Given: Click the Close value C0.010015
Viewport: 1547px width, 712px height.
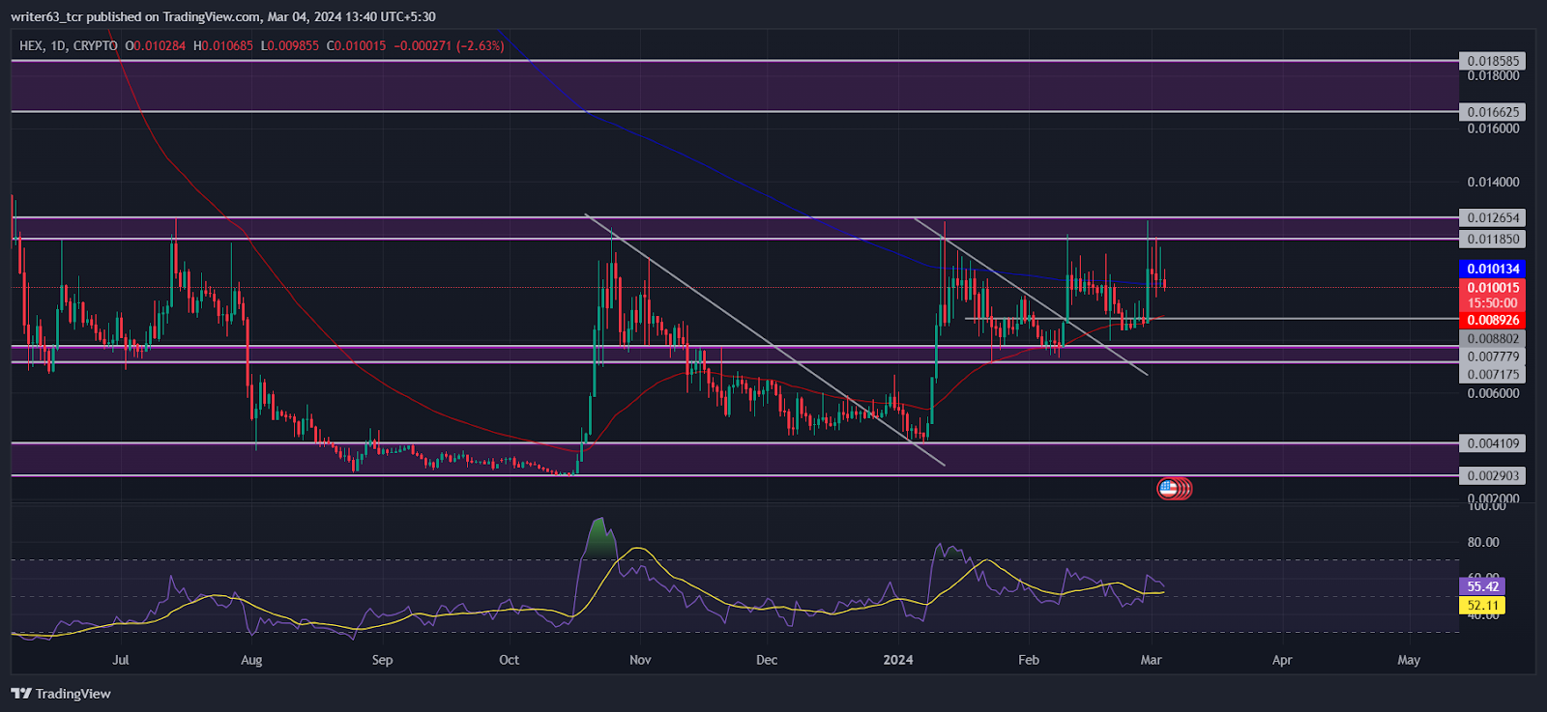Looking at the screenshot, I should pos(357,45).
